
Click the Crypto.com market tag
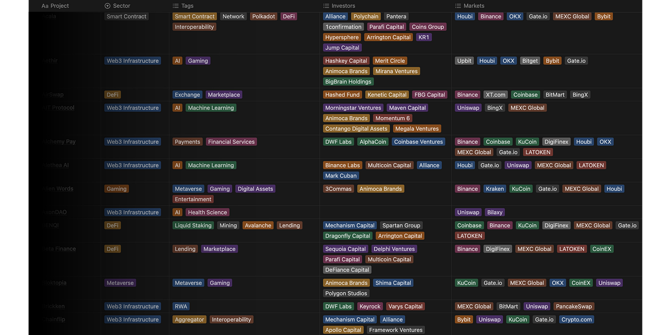tap(577, 320)
